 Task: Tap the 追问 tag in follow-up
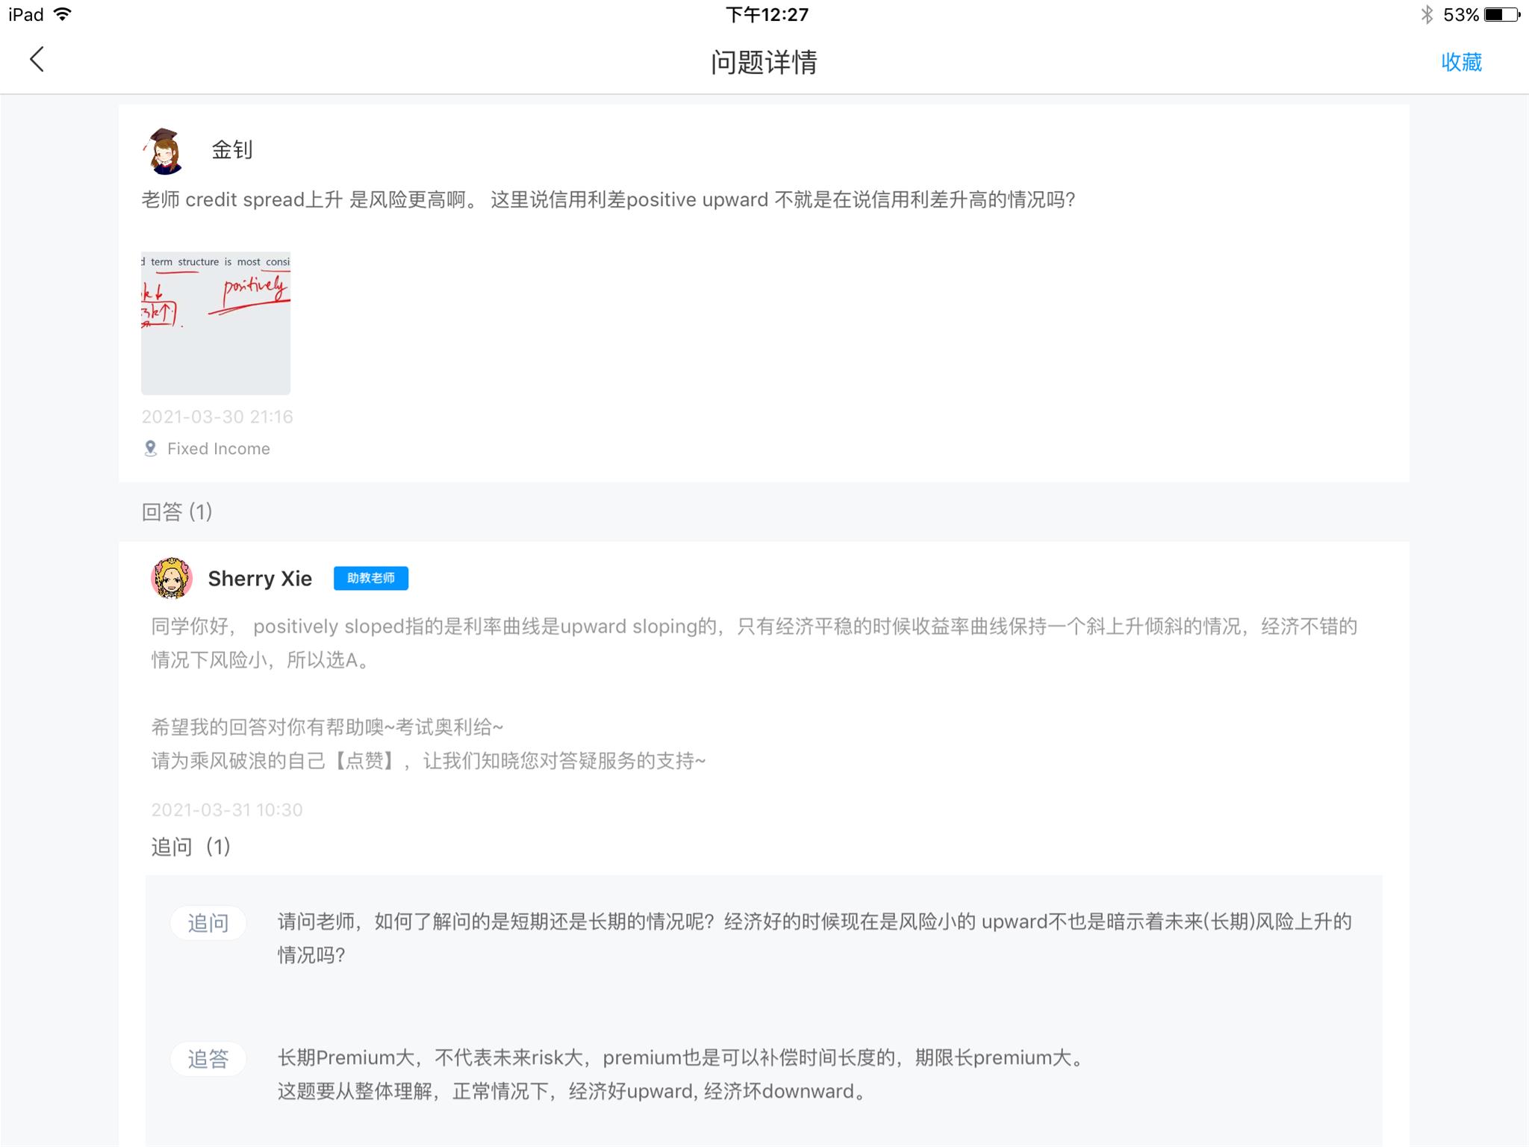pos(208,924)
